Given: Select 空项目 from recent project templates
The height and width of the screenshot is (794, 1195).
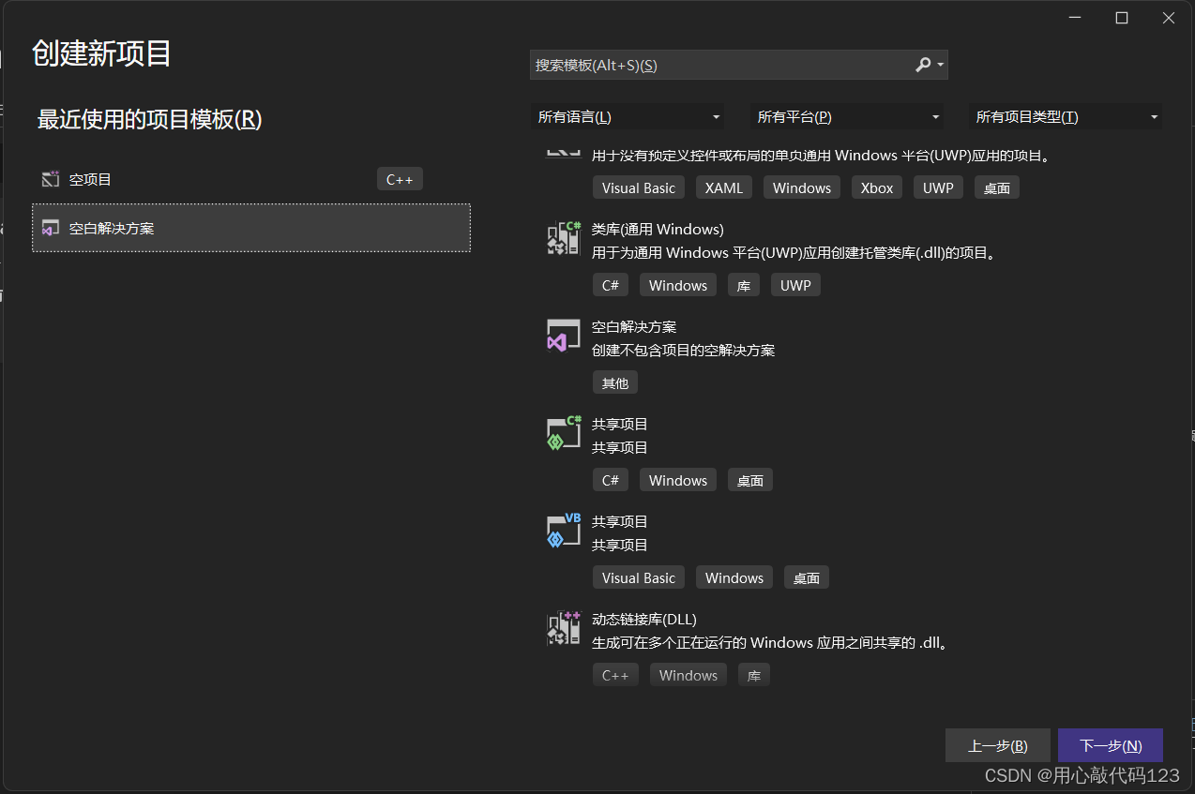Looking at the screenshot, I should 91,179.
